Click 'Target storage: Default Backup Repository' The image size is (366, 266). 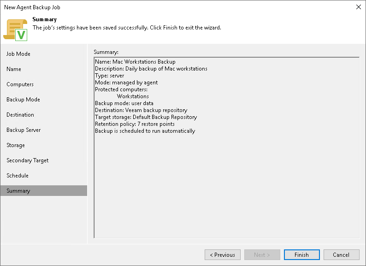146,117
